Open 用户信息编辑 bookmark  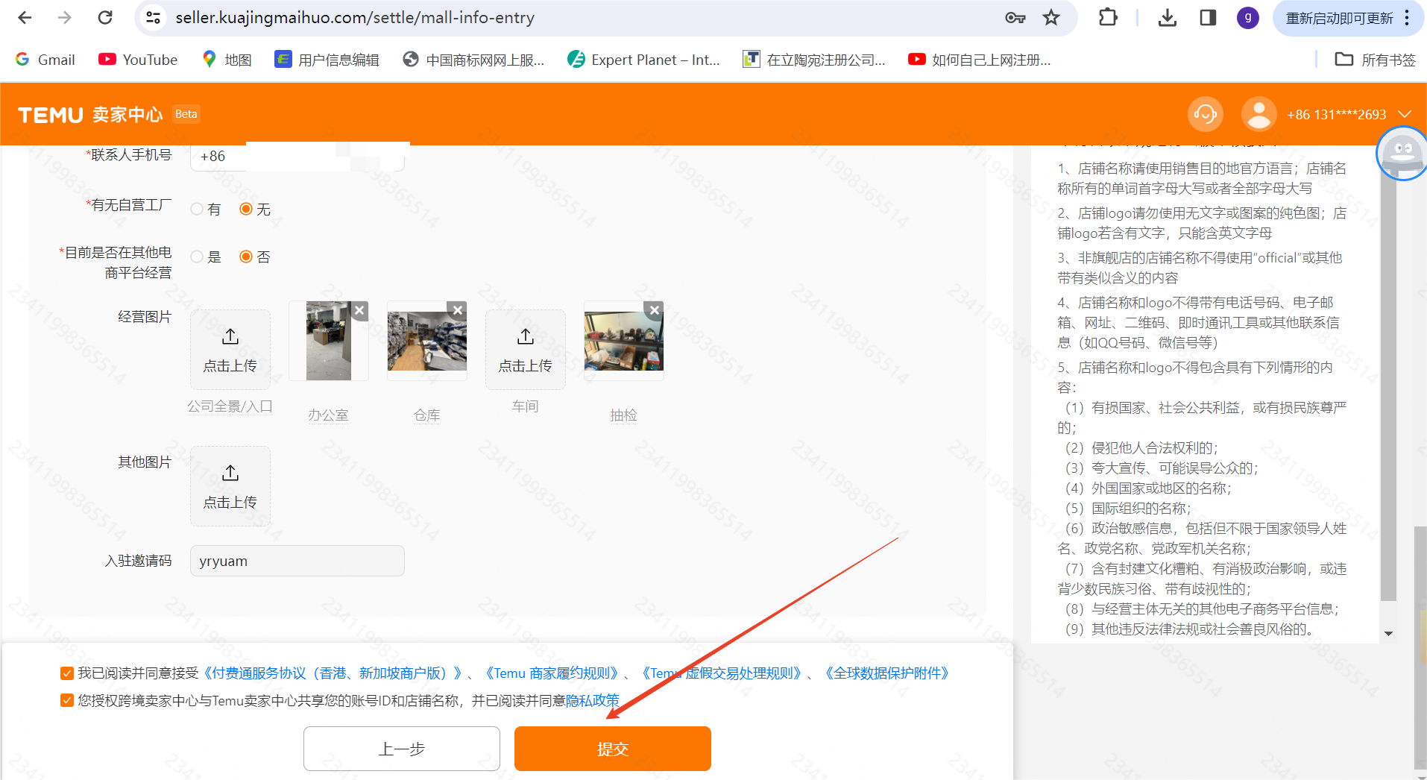(327, 60)
